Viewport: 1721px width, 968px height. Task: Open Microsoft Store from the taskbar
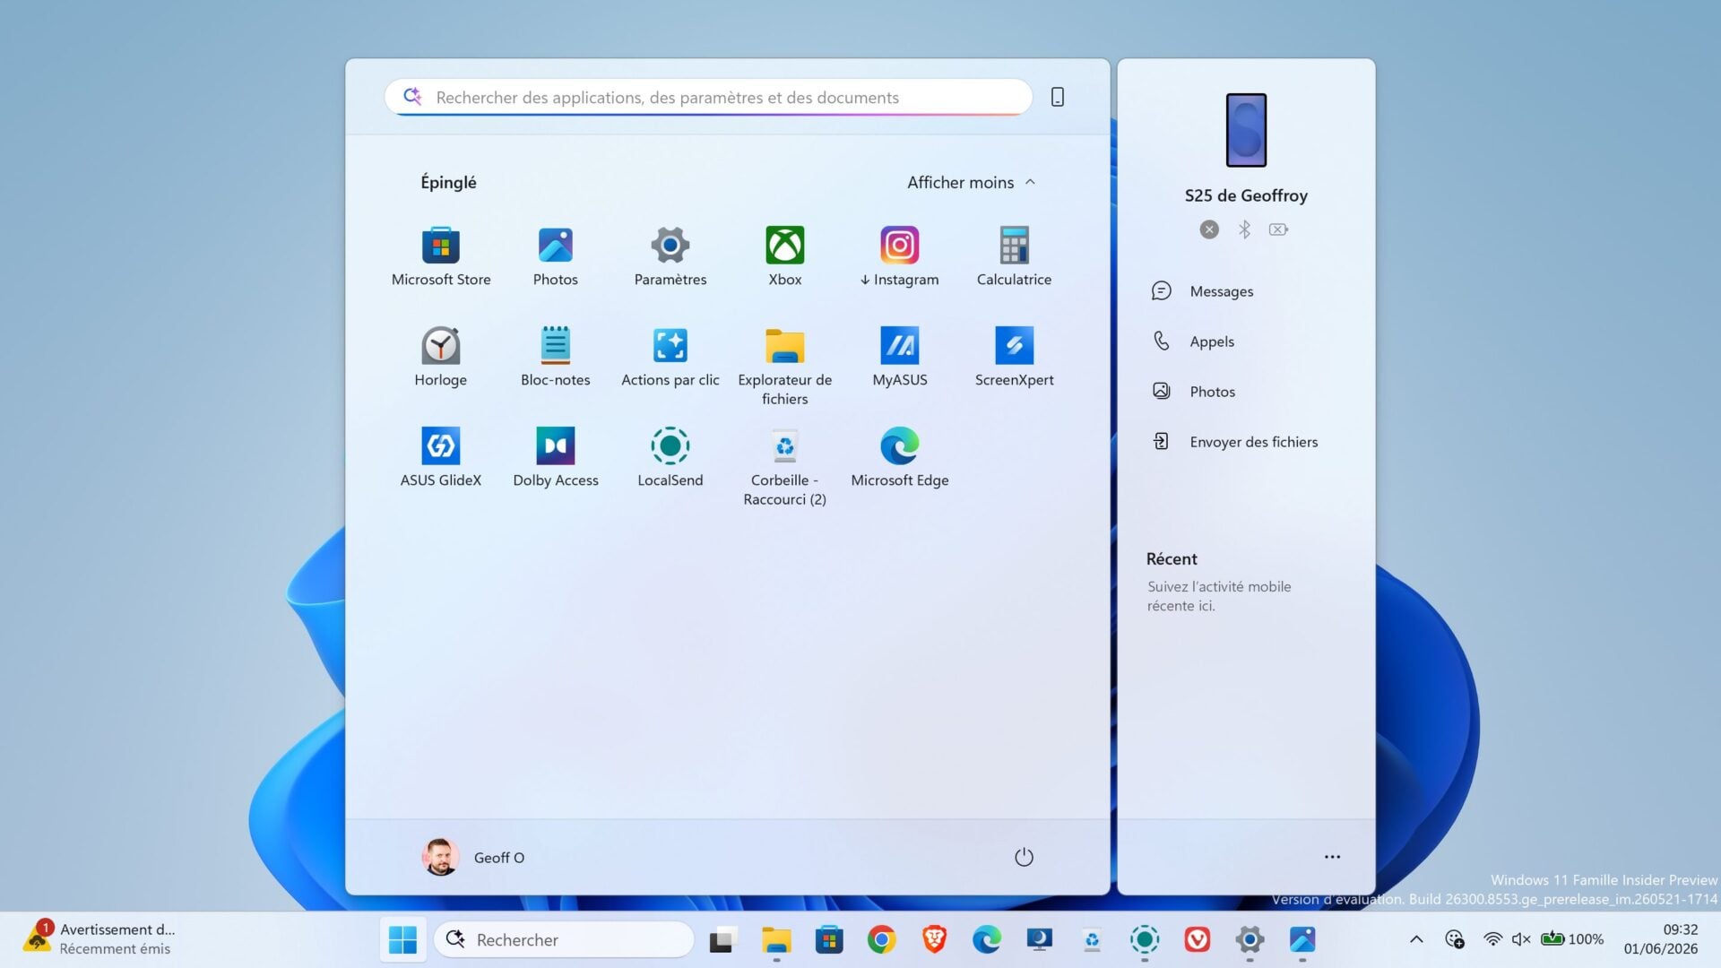coord(829,939)
